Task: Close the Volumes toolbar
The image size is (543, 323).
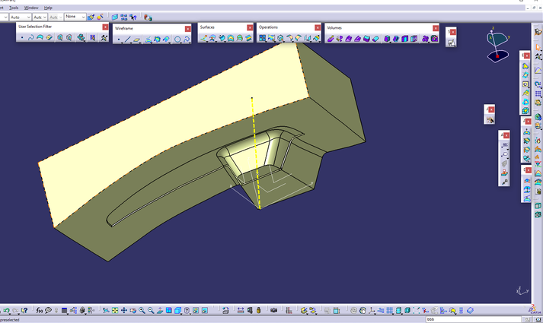Action: click(436, 28)
